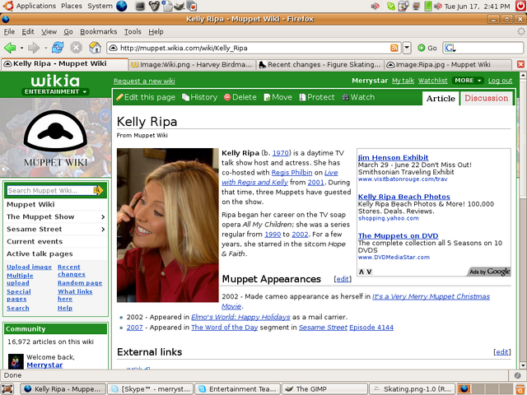Click the Delete page icon
Viewport: 527px width, 395px height.
coord(227,97)
